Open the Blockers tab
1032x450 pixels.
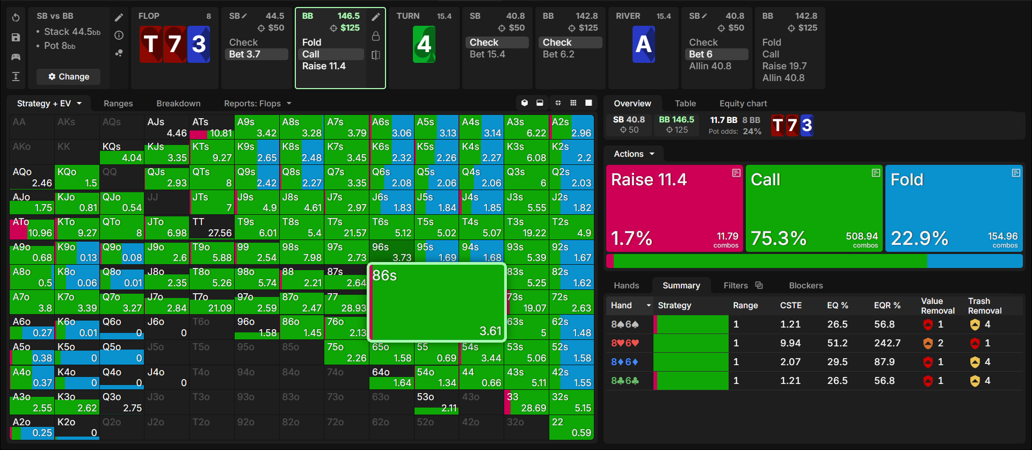[806, 286]
